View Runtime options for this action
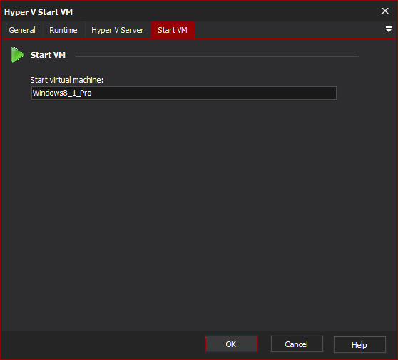Viewport: 398px width, 360px height. tap(63, 30)
